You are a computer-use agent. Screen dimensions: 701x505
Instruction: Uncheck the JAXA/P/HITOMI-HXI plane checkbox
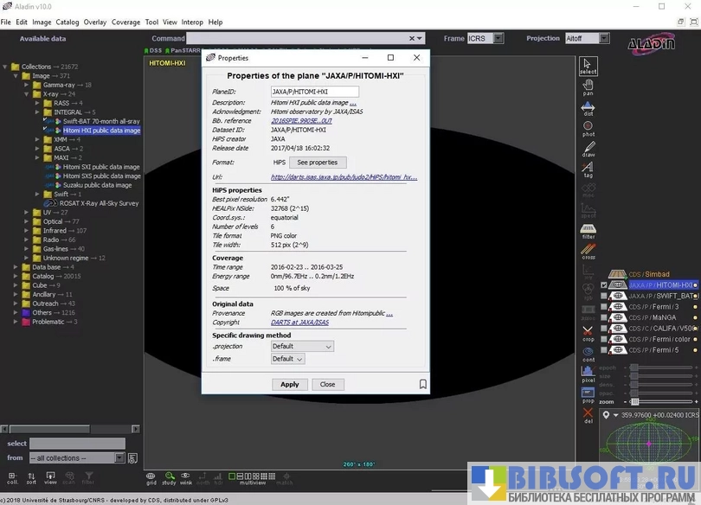pyautogui.click(x=604, y=284)
